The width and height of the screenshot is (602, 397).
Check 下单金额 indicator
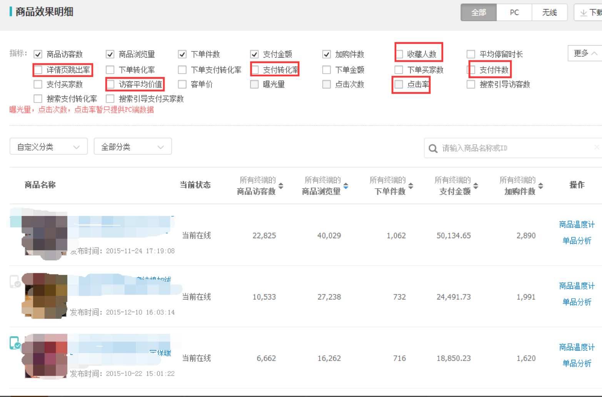(327, 70)
